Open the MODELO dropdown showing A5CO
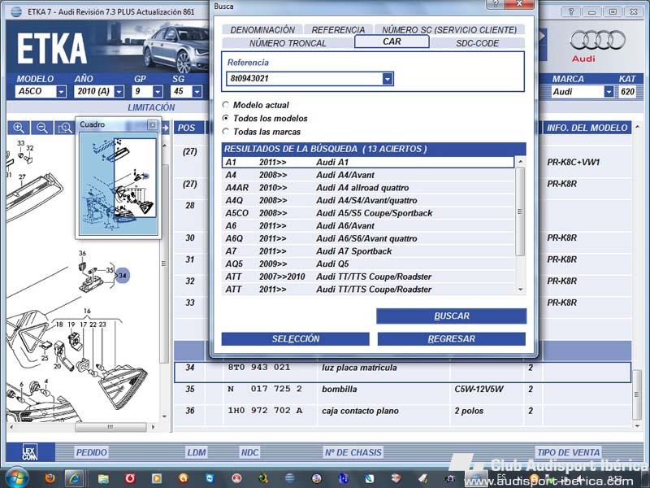The width and height of the screenshot is (650, 488). 62,91
